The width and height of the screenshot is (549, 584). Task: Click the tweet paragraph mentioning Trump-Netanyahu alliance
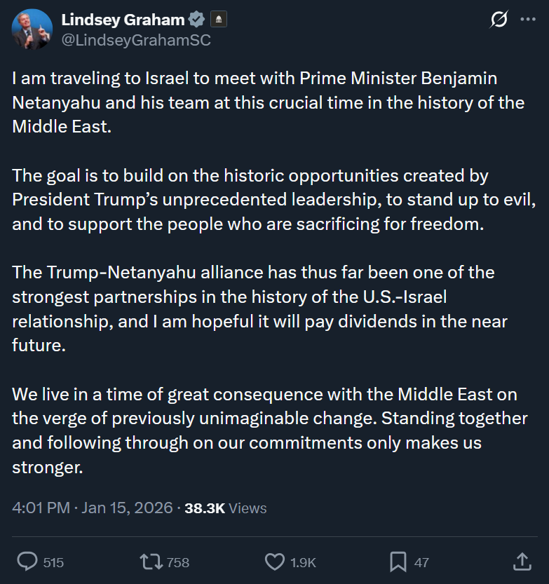[x=259, y=308]
